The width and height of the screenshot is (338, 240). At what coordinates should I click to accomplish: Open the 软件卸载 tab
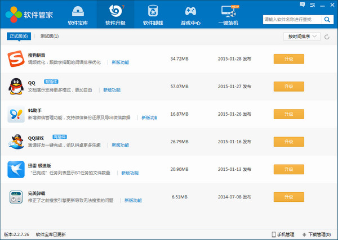click(x=153, y=15)
